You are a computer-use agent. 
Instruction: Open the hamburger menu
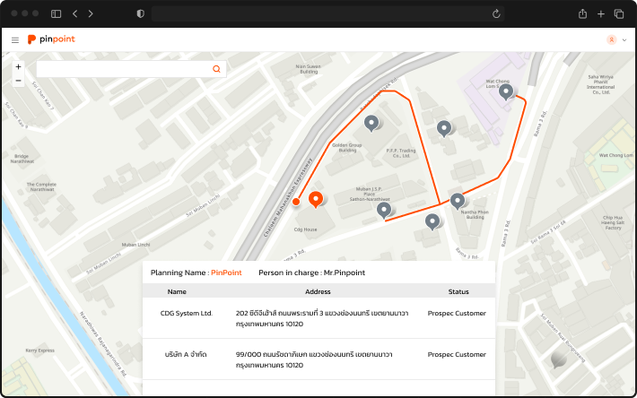click(15, 39)
